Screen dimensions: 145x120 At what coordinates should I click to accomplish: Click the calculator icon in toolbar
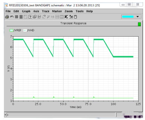[75, 17]
